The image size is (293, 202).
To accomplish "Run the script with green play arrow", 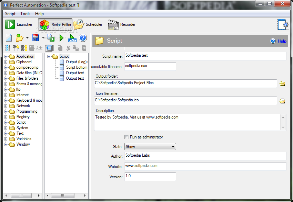I will pos(61,38).
